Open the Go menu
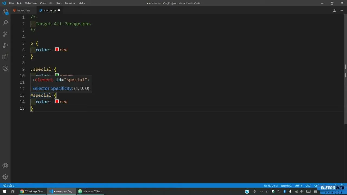The width and height of the screenshot is (347, 195). tap(51, 3)
